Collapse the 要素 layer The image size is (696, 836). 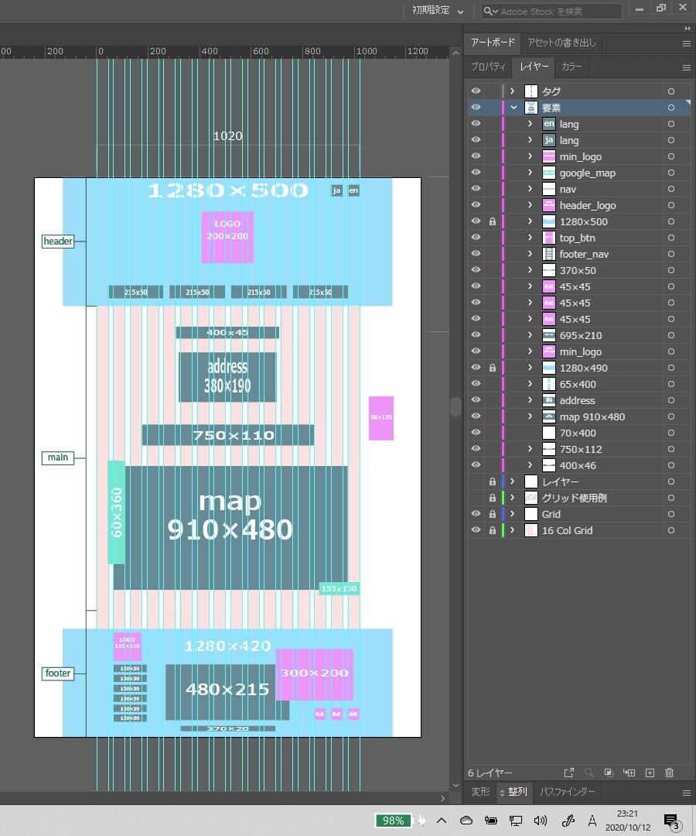pyautogui.click(x=513, y=108)
